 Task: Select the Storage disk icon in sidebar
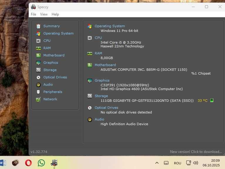point(38,70)
